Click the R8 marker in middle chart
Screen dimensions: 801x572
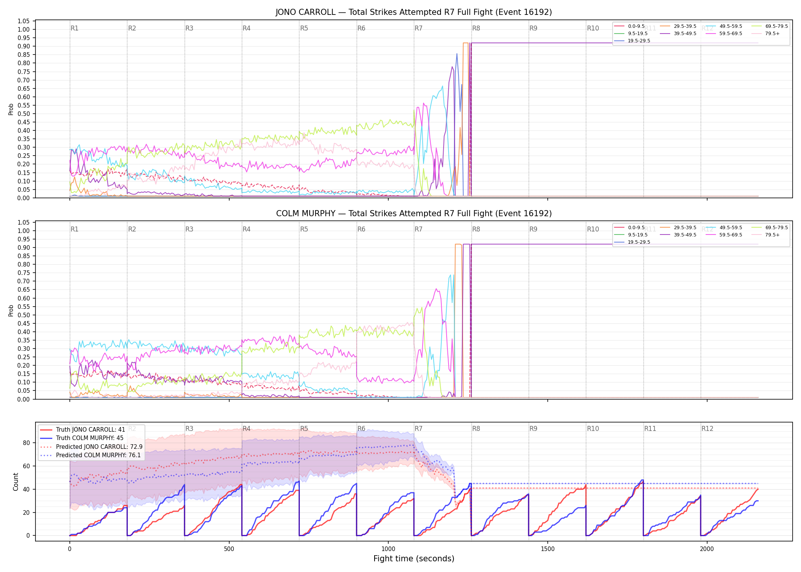pos(476,229)
